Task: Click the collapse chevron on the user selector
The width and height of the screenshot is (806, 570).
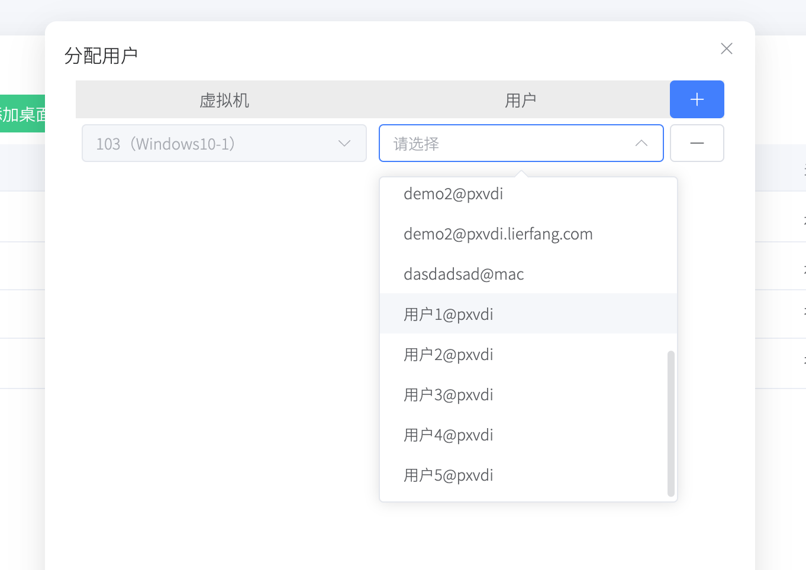Action: (641, 143)
